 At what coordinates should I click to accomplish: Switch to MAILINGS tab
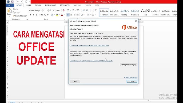(x=77, y=5)
